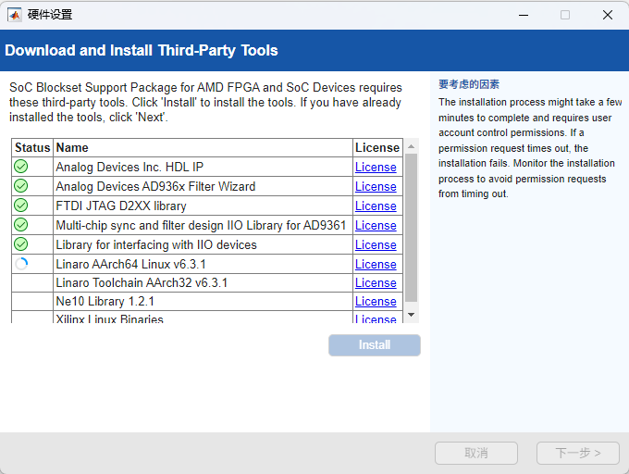
Task: Click green check icon for Library for interfacing row
Action: pyautogui.click(x=21, y=244)
